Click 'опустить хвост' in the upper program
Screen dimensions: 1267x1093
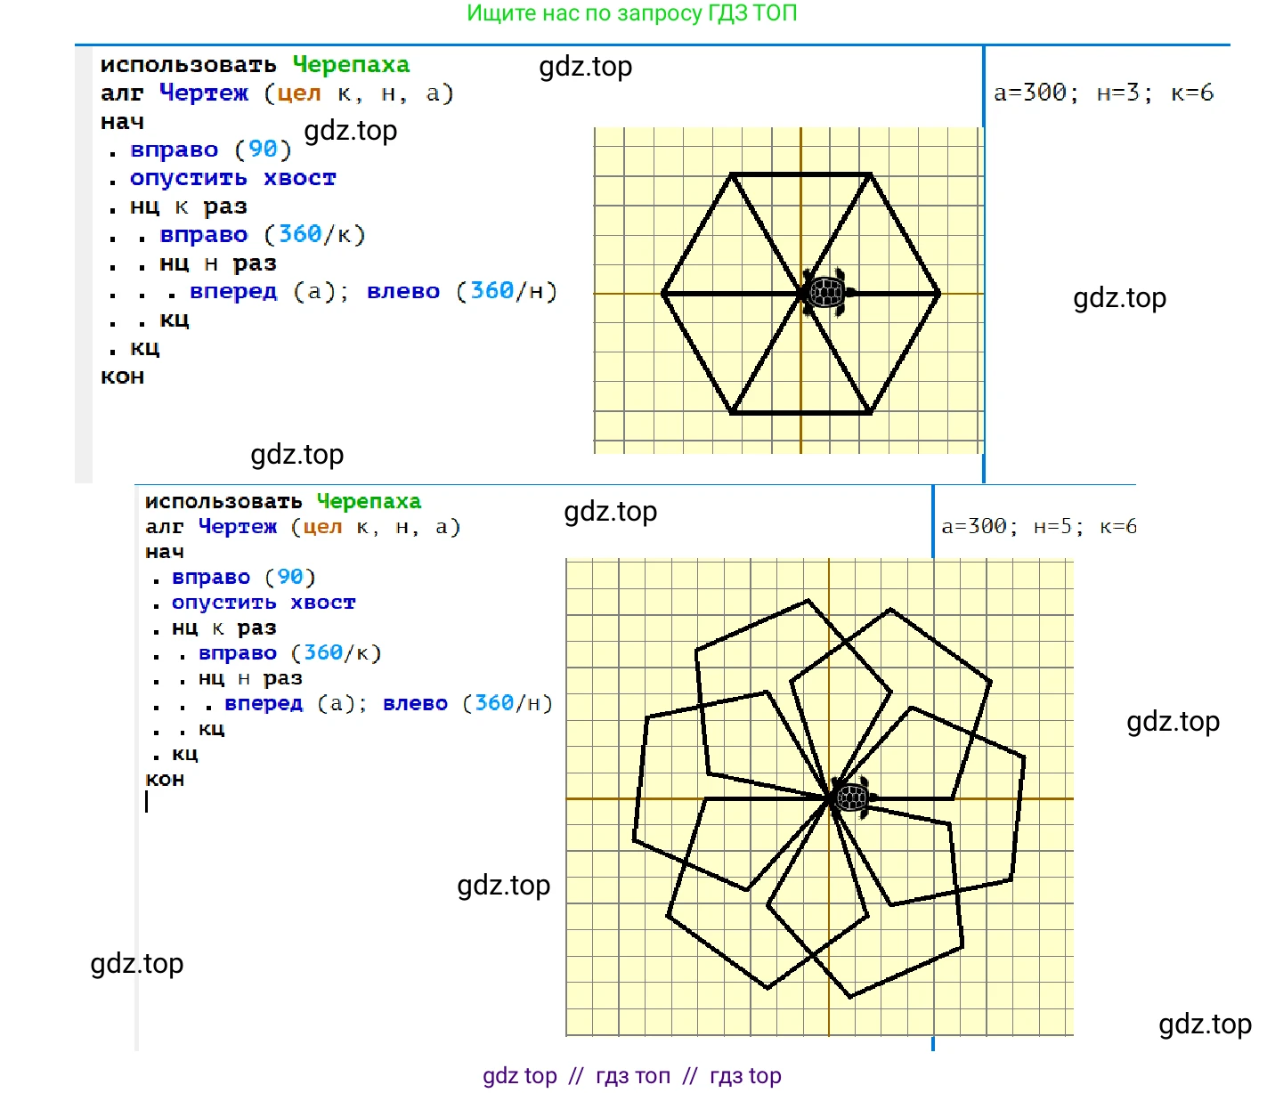232,178
